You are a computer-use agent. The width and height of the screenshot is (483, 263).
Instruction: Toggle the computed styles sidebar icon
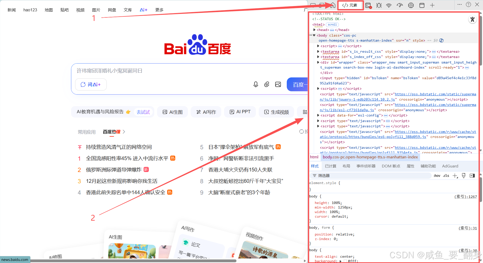point(472,176)
